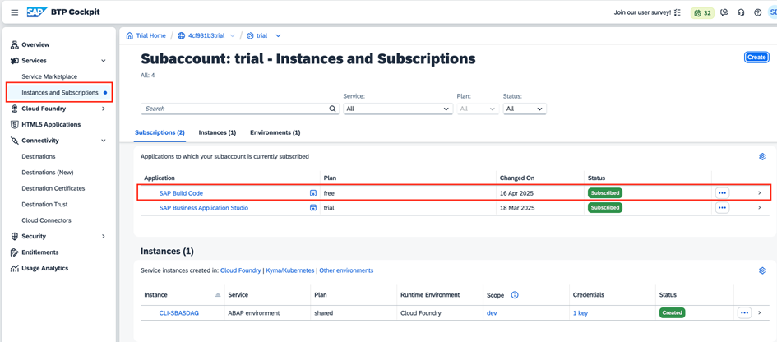
Task: Click the Create button
Action: tap(756, 58)
